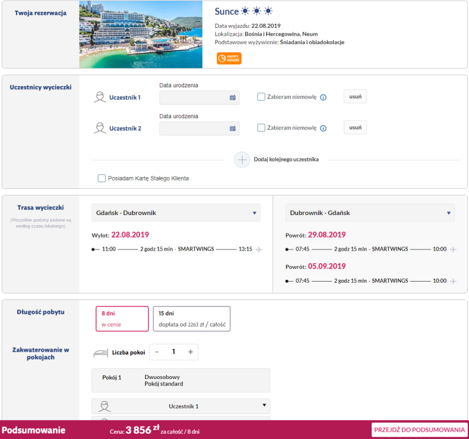Enable Posiadam Kartę Stałego Klienta checkbox
The height and width of the screenshot is (439, 469).
(x=102, y=178)
